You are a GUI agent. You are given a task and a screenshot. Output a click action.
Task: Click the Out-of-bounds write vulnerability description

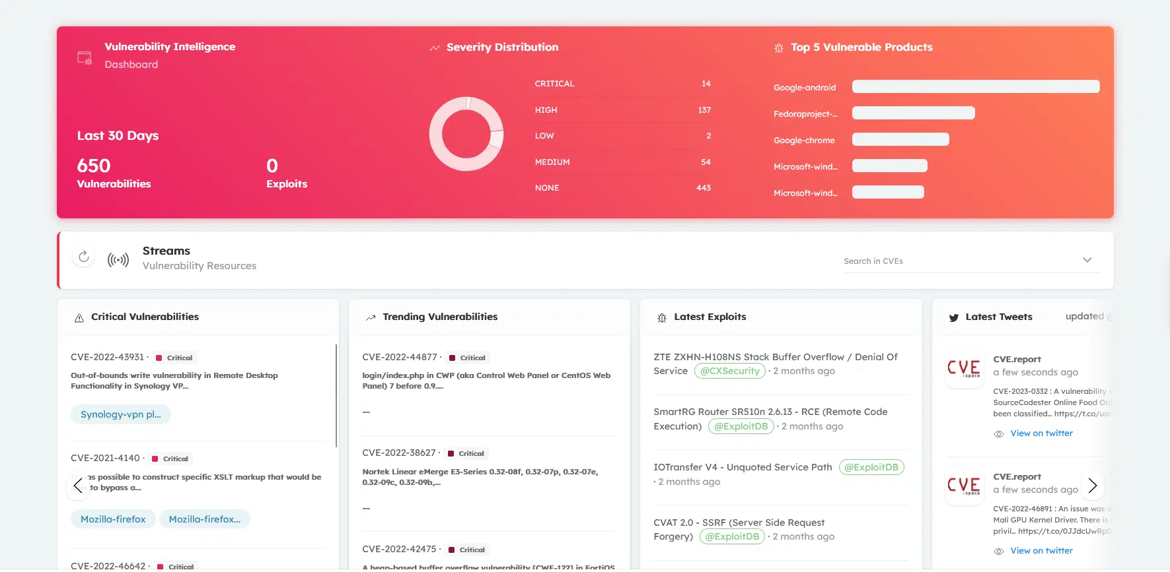pyautogui.click(x=174, y=381)
